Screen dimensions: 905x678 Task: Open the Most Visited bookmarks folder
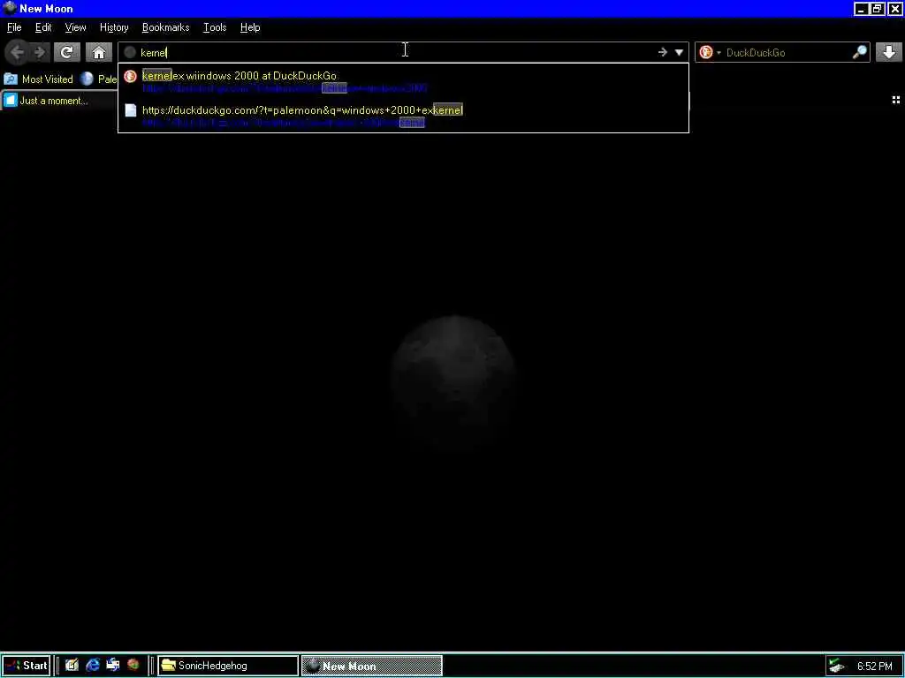[38, 79]
